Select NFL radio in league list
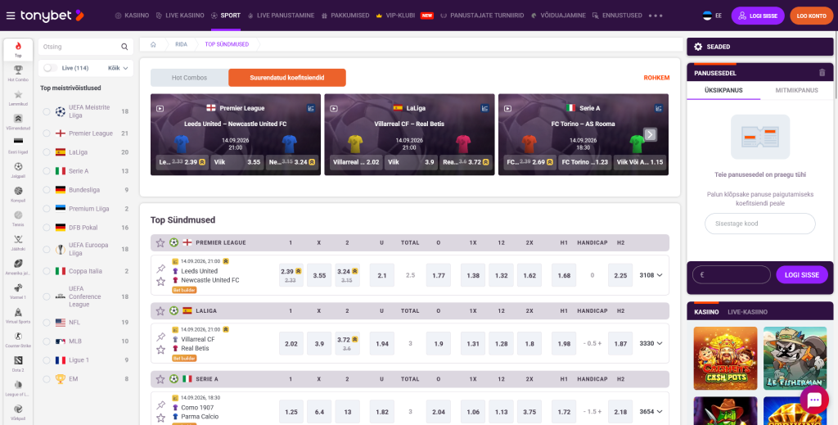The height and width of the screenshot is (425, 838). click(x=47, y=323)
